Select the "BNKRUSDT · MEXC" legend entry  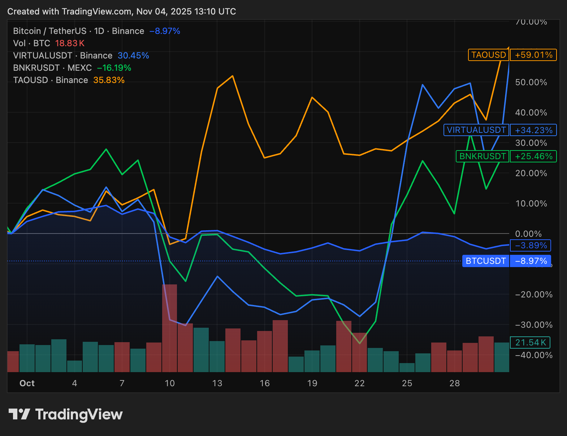coord(52,68)
